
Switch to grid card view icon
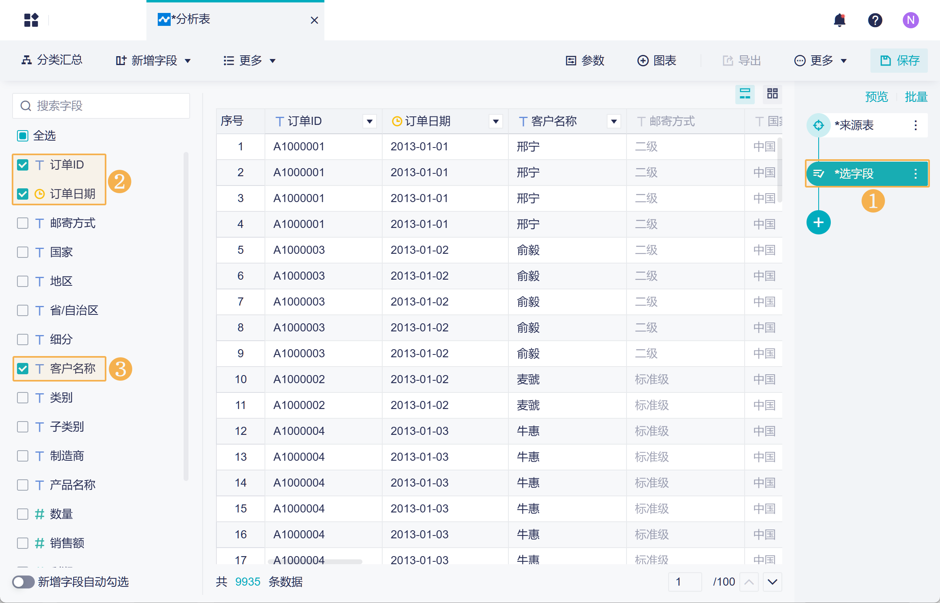pos(773,94)
